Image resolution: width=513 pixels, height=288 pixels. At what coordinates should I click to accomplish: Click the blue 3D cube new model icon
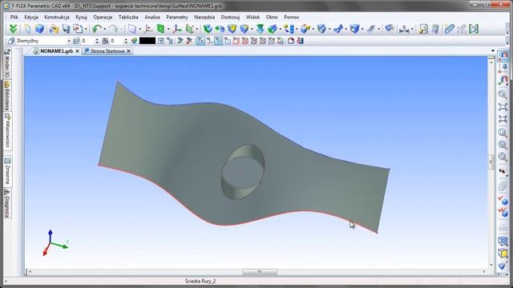39,29
